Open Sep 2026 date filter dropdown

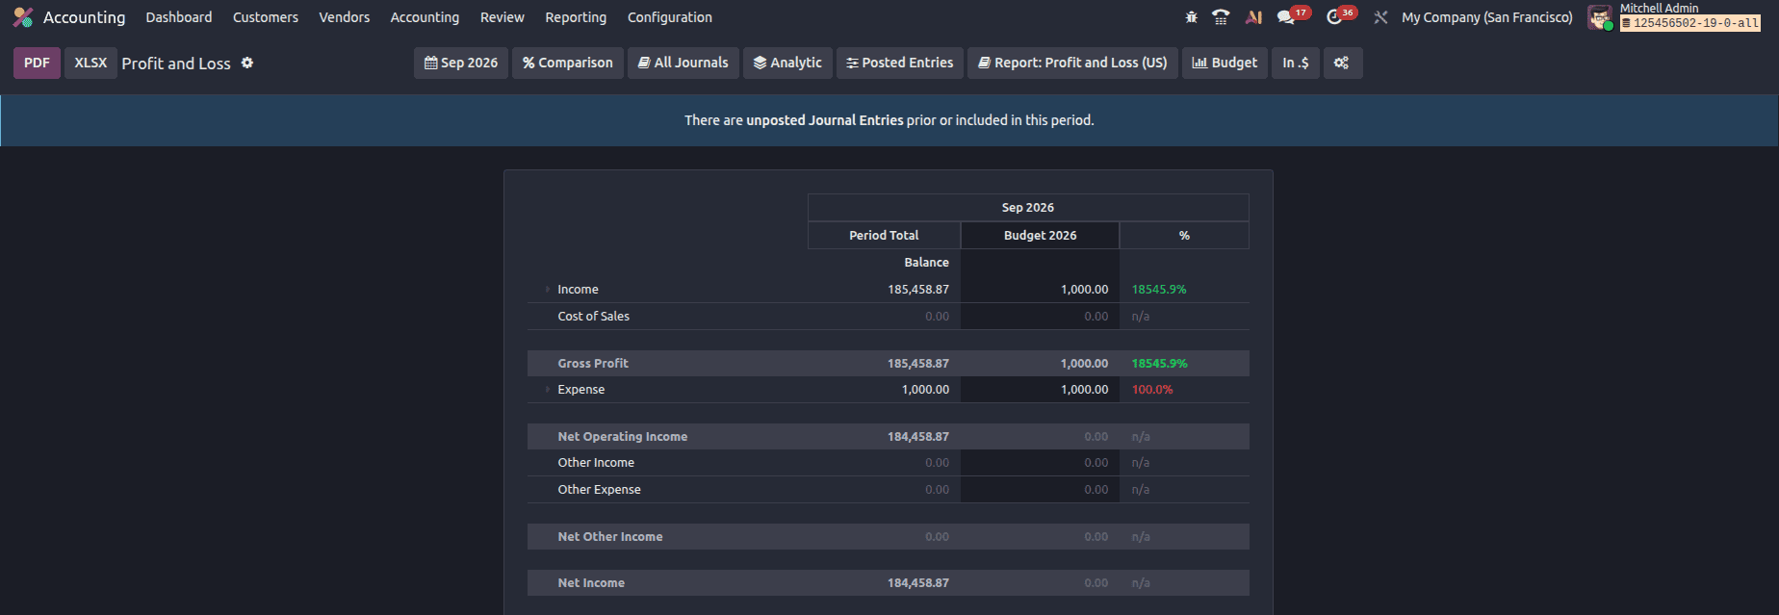(461, 63)
